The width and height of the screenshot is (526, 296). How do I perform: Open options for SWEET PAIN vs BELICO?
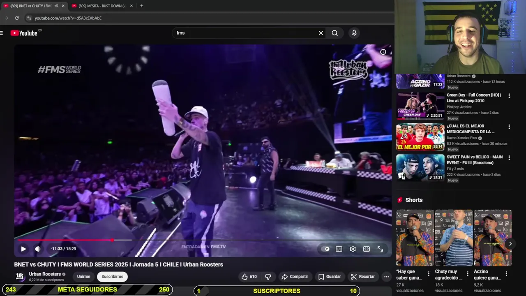tap(509, 157)
